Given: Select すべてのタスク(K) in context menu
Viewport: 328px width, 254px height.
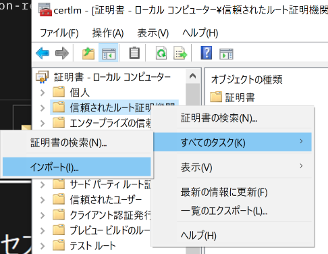Looking at the screenshot, I should (x=233, y=142).
